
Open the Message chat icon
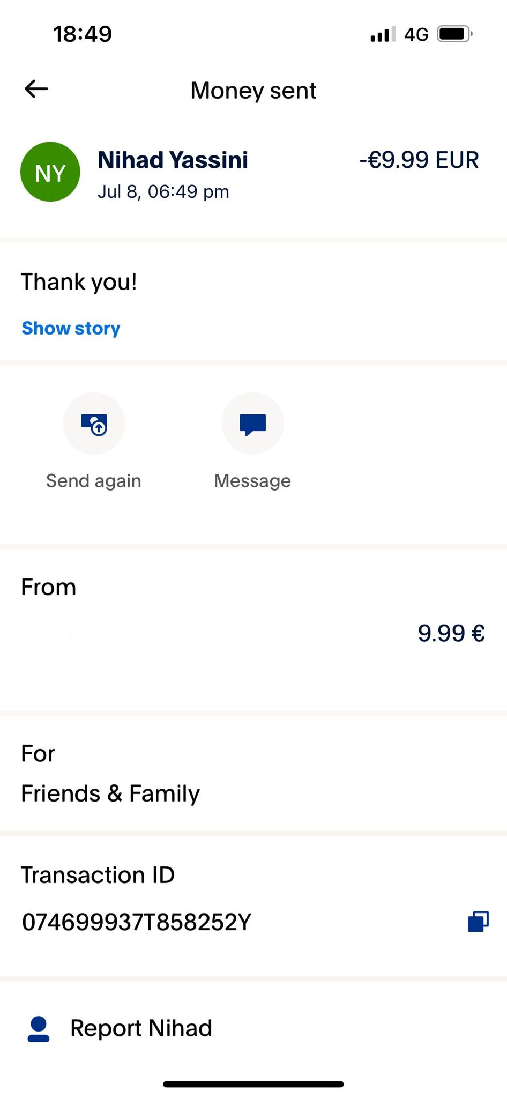point(252,424)
